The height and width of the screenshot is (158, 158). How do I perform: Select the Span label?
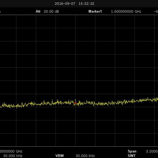click(132, 151)
